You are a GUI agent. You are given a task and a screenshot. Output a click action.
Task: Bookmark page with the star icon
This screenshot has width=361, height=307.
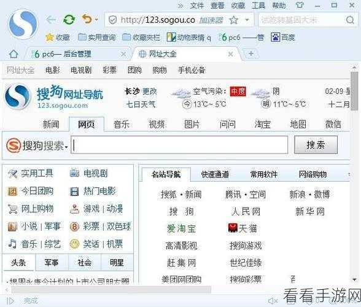point(234,20)
